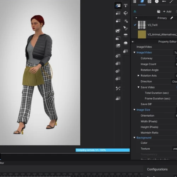Click the Property Editor header
This screenshot has height=177, width=177.
[167, 42]
